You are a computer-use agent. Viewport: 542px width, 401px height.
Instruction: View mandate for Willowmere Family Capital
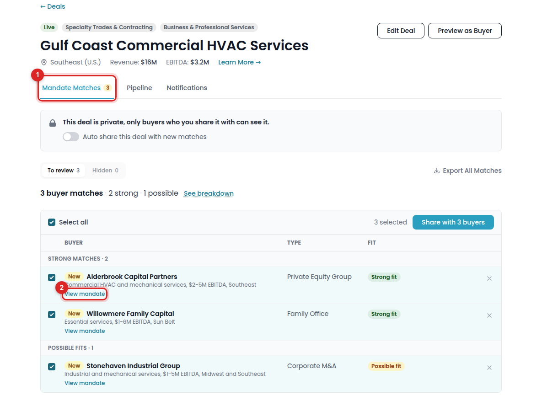point(85,331)
